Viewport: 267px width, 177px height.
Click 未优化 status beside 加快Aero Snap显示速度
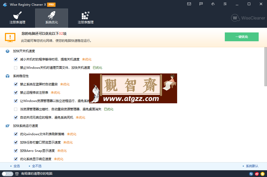tap(62, 151)
